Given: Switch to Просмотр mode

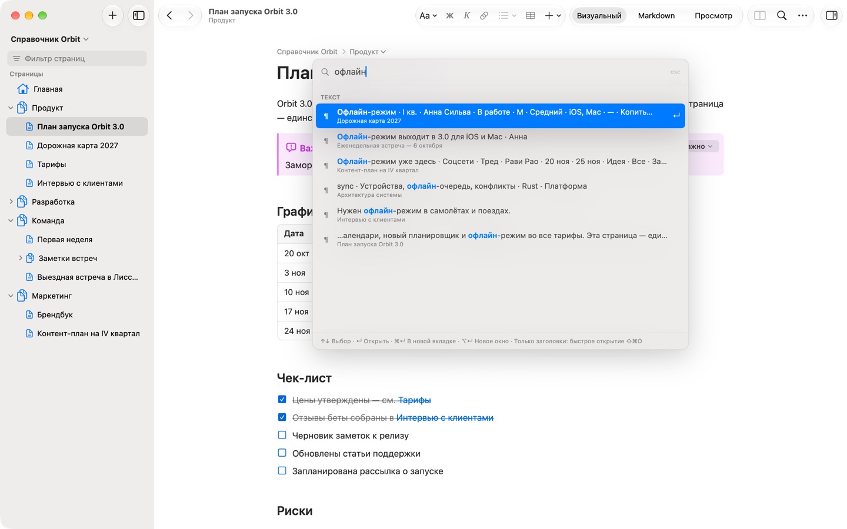Looking at the screenshot, I should [713, 16].
